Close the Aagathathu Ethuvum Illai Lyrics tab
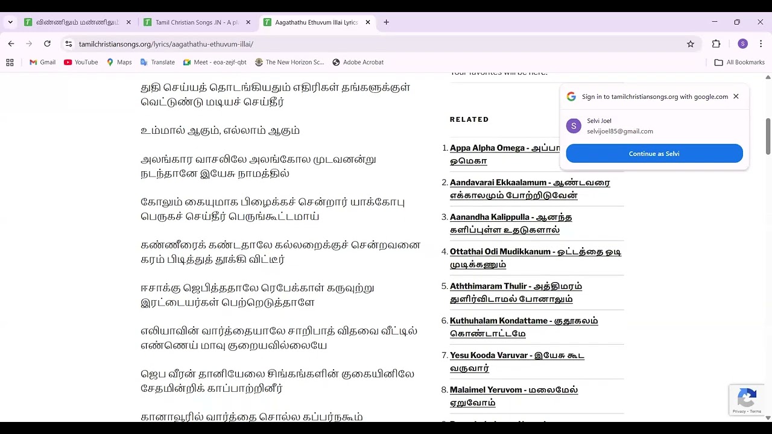The width and height of the screenshot is (772, 434). [368, 22]
